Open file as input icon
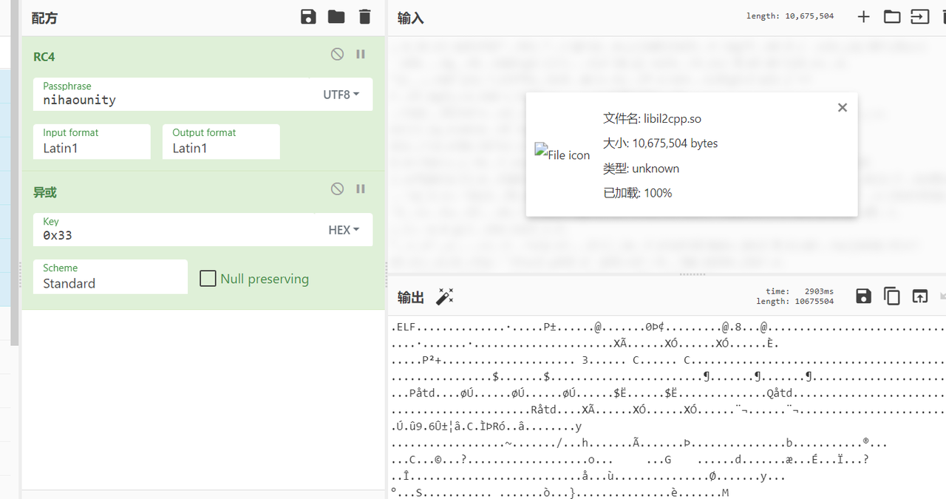 919,17
